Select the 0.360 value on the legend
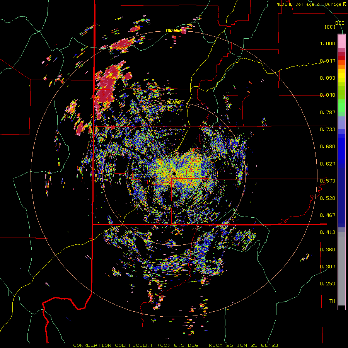This screenshot has width=348, height=348. (328, 250)
